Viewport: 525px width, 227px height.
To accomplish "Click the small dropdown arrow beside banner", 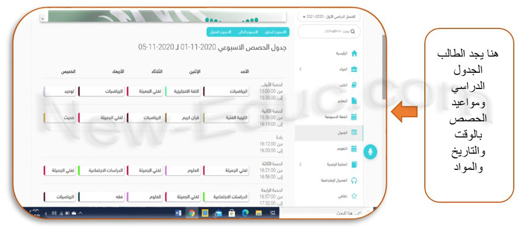I will 42,19.
